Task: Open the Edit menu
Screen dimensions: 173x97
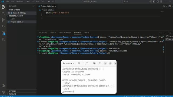Action: coord(12,1)
